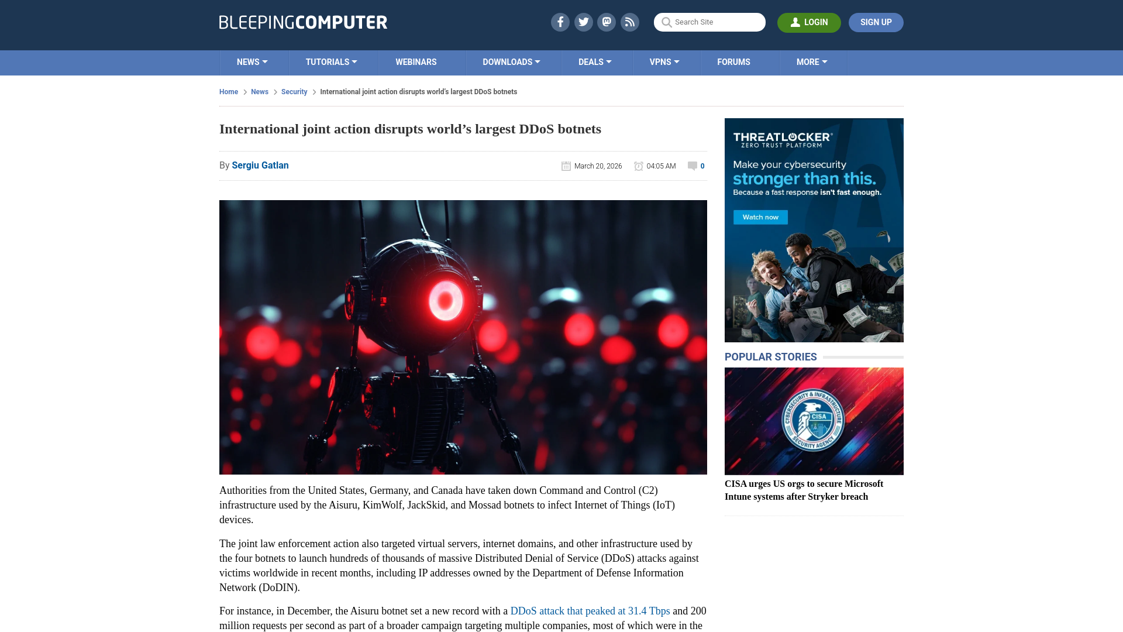This screenshot has width=1123, height=632.
Task: Click 'Watch now' in the ThreatLocker ad
Action: click(760, 217)
